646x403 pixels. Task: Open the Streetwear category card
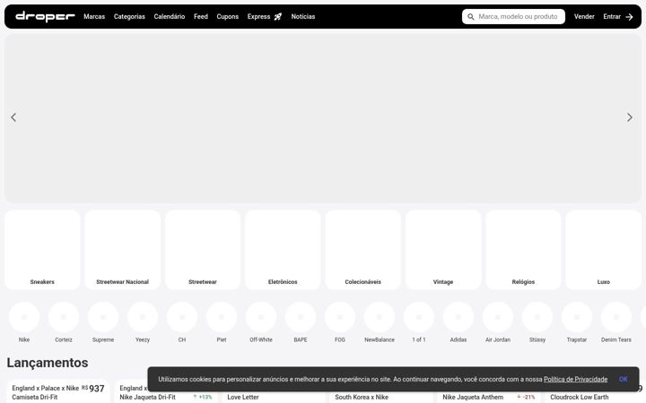[203, 250]
